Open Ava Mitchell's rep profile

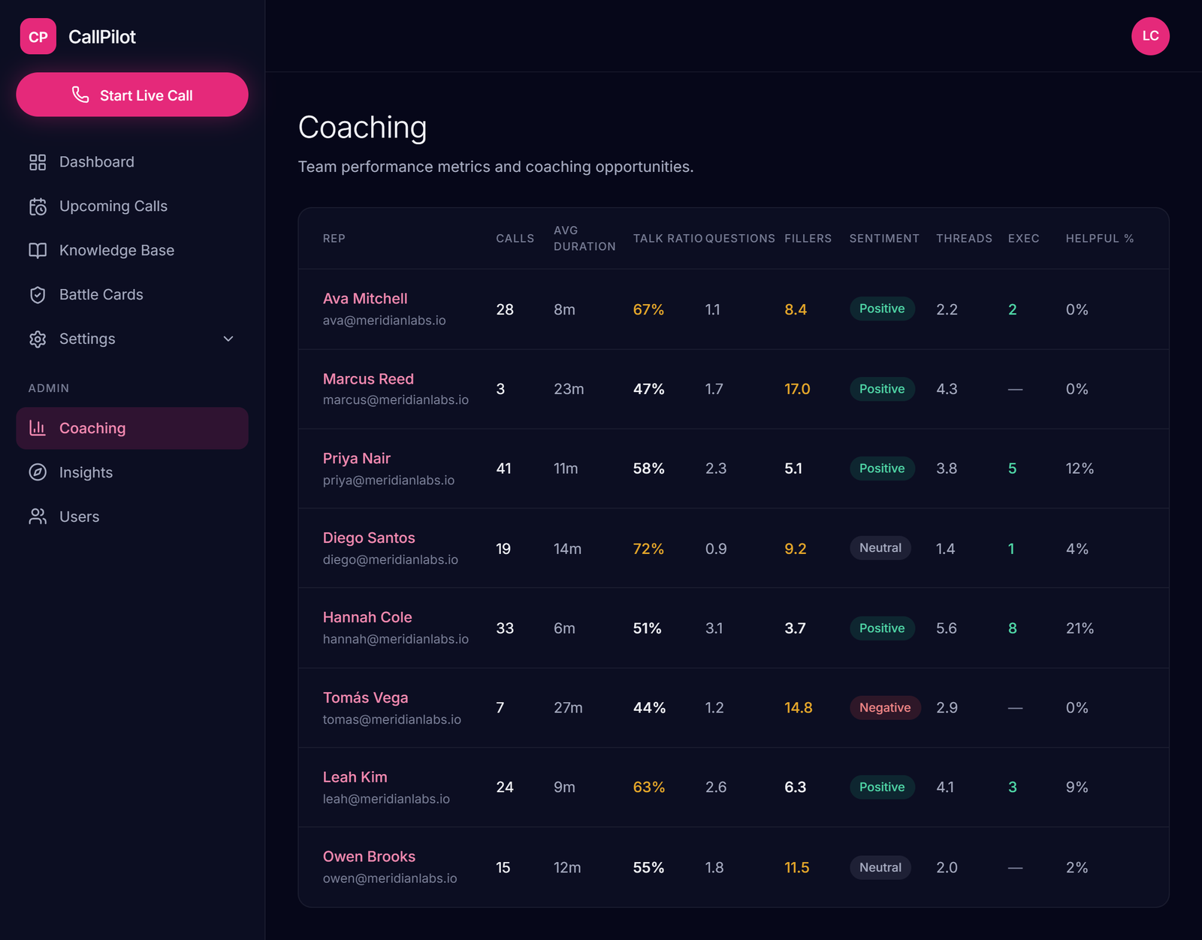365,299
